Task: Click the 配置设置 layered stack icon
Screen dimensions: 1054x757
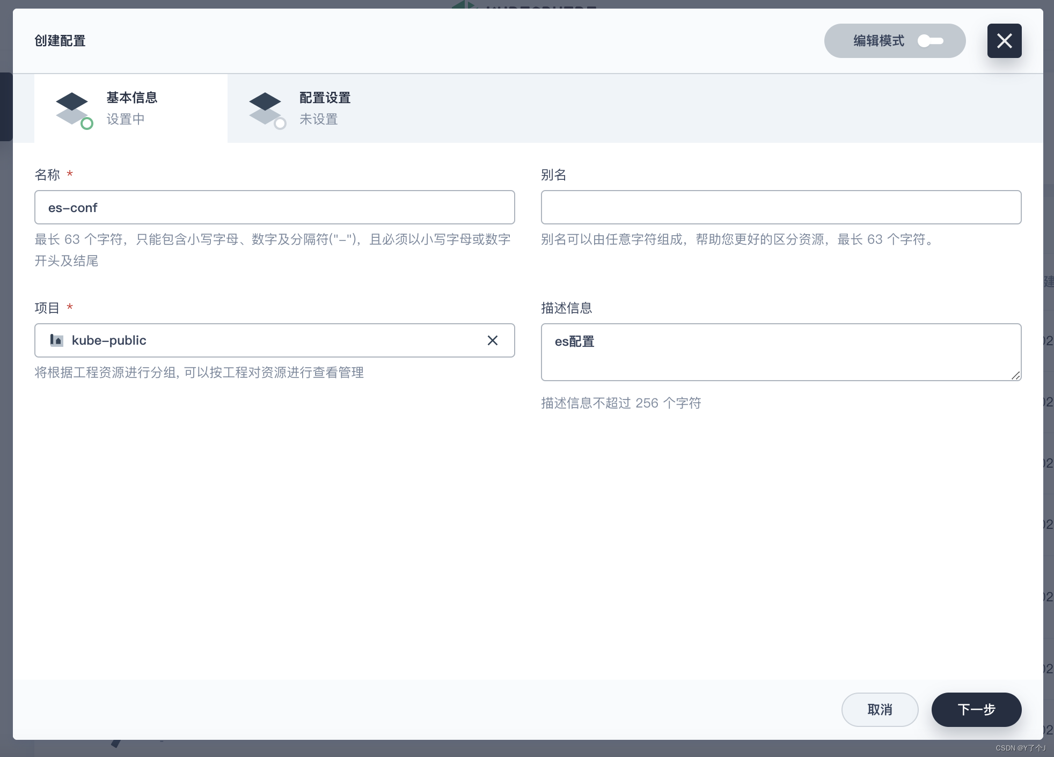Action: pyautogui.click(x=267, y=110)
